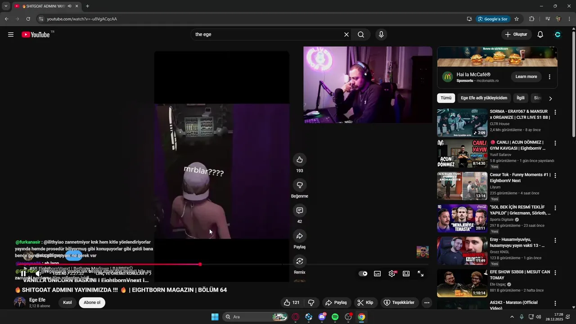
Task: Open Ege Efe channel avatar
Action: pos(20,302)
